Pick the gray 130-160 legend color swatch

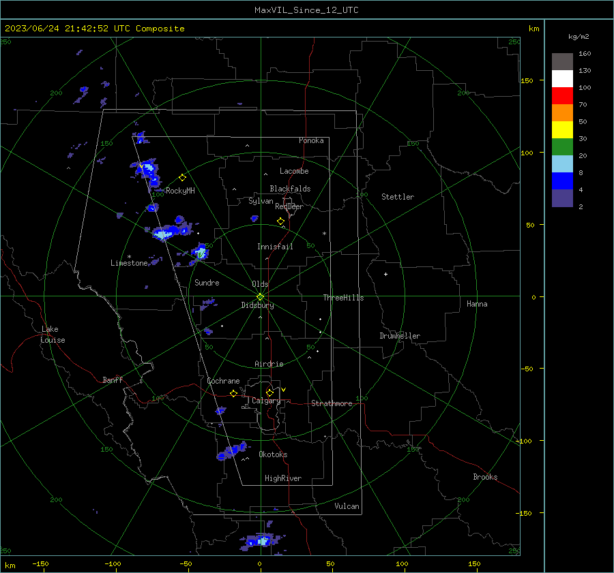point(562,61)
